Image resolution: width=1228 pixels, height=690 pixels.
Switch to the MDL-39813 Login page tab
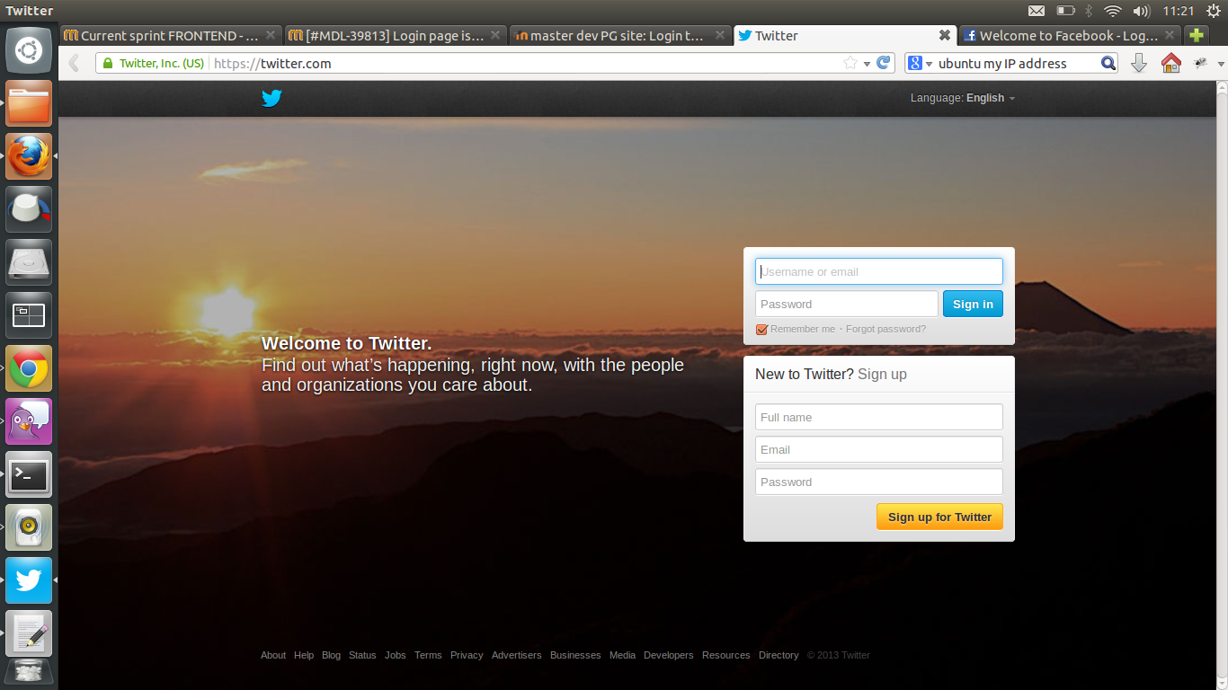[396, 35]
